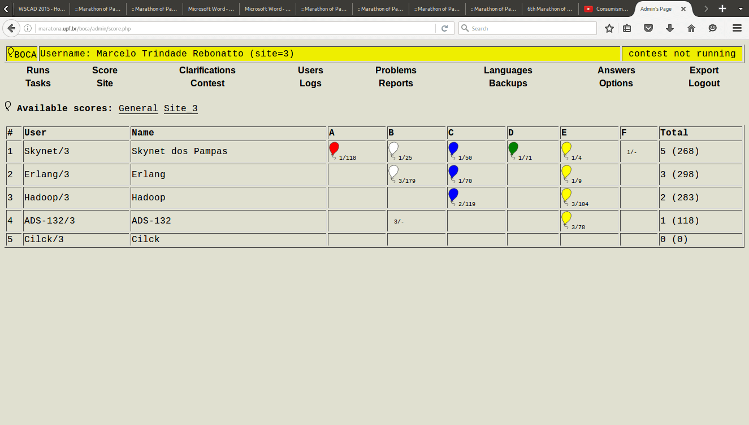Click Erlang's blue balloon for problem C
Viewport: 749px width, 425px height.
pyautogui.click(x=453, y=173)
